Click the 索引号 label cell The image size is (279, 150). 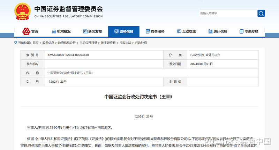tap(32, 55)
